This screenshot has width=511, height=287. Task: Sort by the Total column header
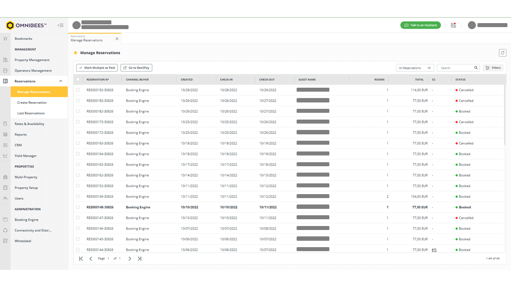click(419, 79)
